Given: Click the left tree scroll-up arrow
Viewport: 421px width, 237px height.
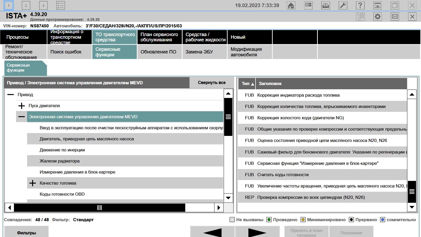Looking at the screenshot, I should (x=228, y=93).
